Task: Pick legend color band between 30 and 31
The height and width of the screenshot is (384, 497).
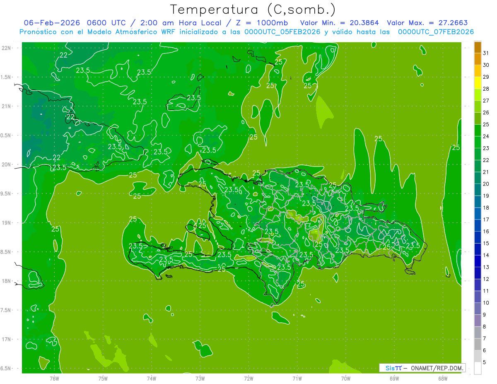Action: [x=478, y=59]
